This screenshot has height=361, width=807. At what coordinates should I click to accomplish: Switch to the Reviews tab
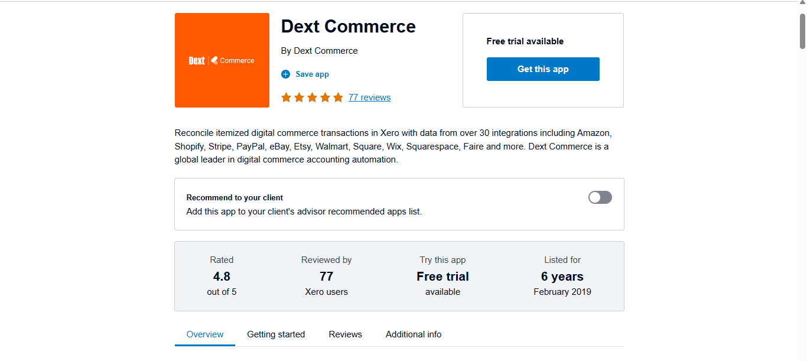[x=345, y=334]
